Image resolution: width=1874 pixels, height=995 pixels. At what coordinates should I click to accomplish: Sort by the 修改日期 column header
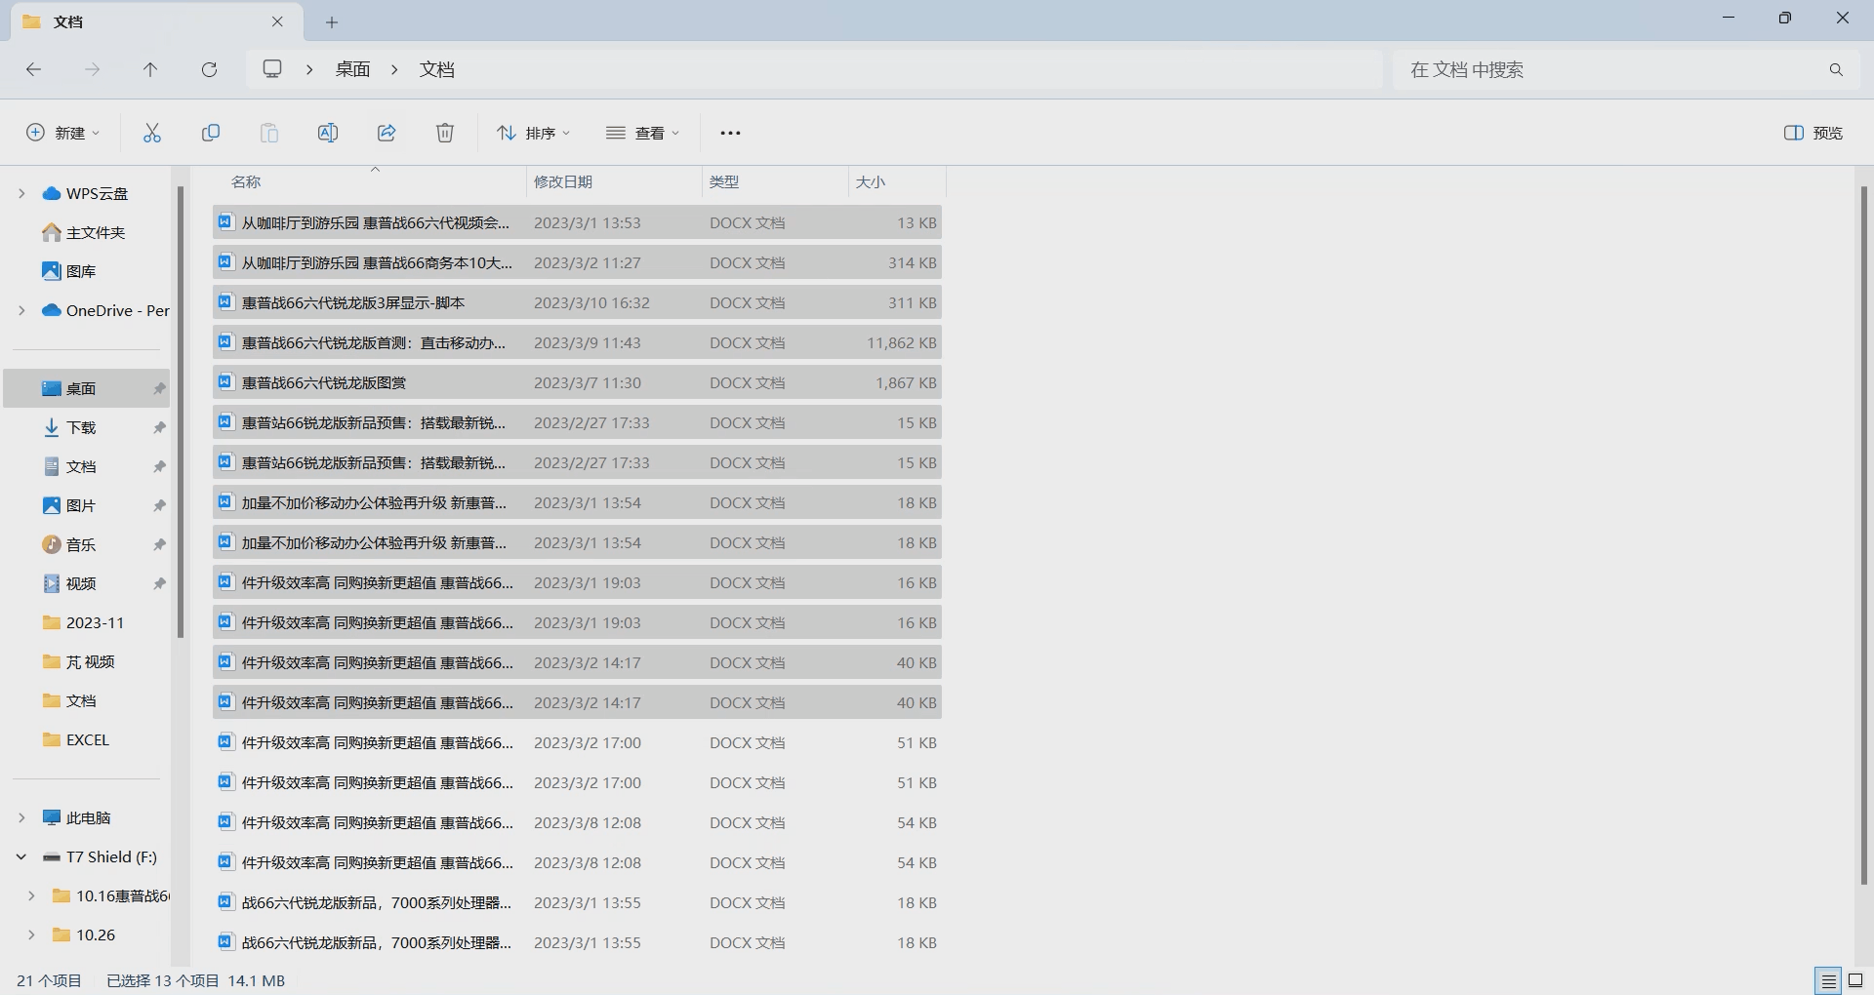tap(563, 181)
